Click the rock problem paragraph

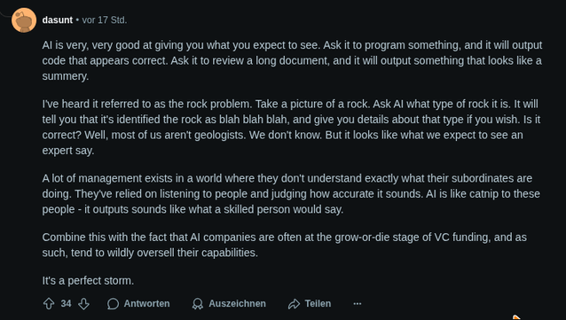[x=291, y=127]
